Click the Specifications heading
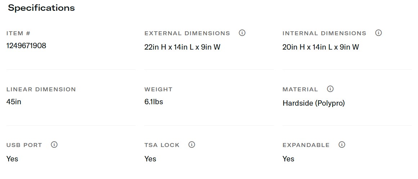 coord(41,8)
